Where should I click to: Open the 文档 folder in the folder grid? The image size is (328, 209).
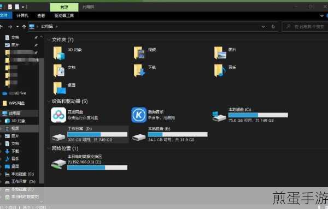(59, 70)
